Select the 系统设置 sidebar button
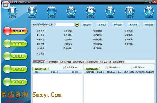 click(15, 82)
